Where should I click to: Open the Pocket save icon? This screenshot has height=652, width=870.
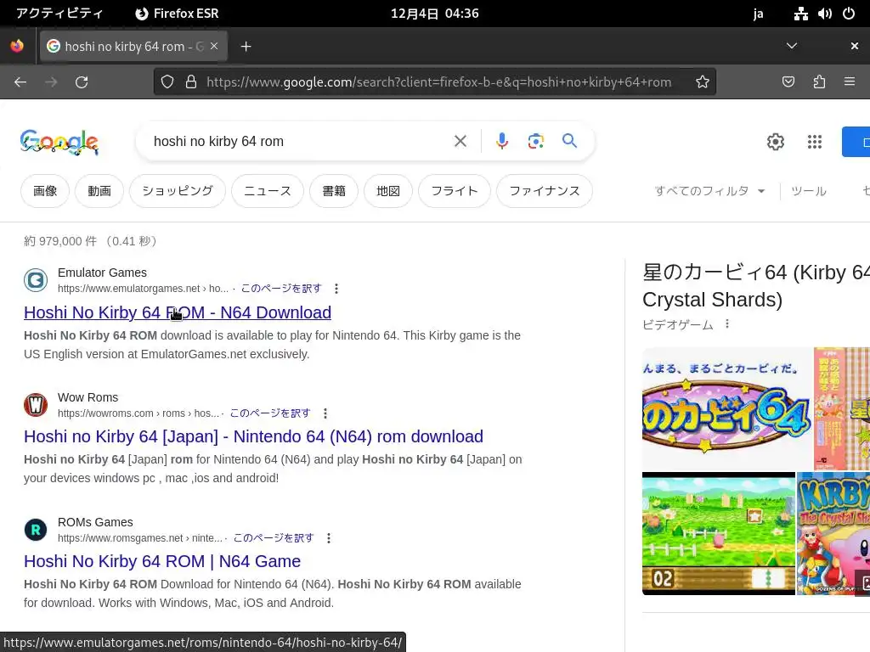coord(788,82)
